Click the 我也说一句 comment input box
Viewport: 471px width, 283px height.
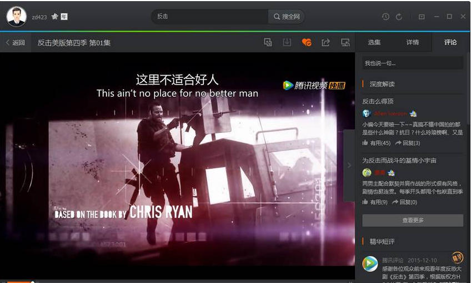[412, 63]
